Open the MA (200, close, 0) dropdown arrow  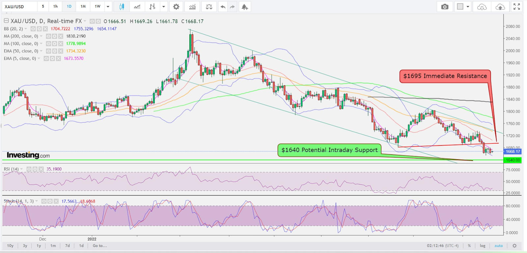tap(41, 36)
